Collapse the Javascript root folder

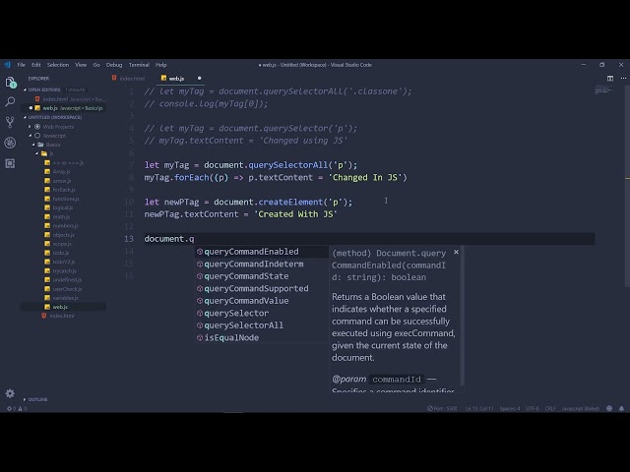[31, 136]
